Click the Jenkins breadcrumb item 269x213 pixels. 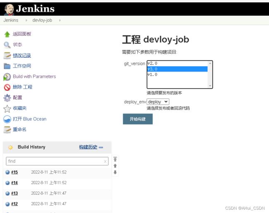point(11,20)
